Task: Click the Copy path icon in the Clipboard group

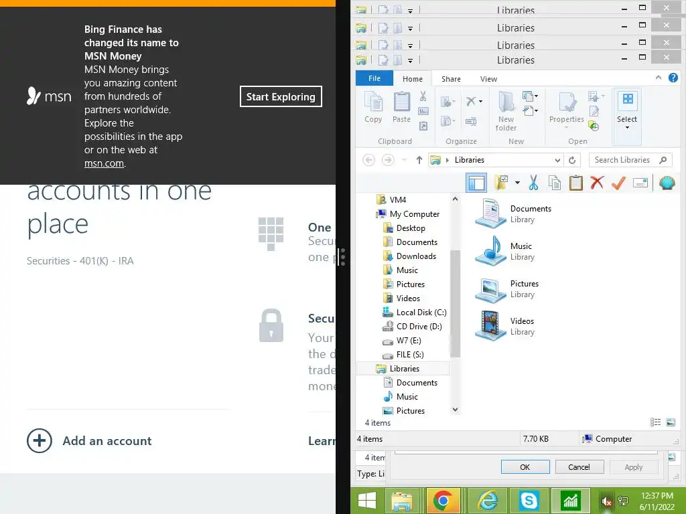Action: (x=423, y=111)
